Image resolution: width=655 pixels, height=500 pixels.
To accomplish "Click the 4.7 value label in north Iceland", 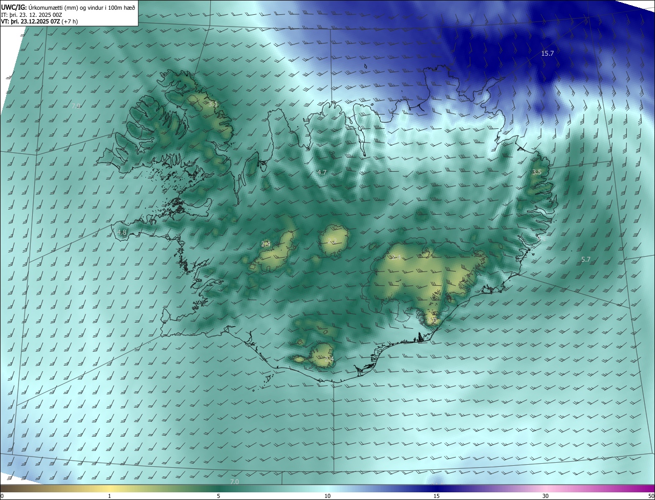I will pyautogui.click(x=321, y=173).
